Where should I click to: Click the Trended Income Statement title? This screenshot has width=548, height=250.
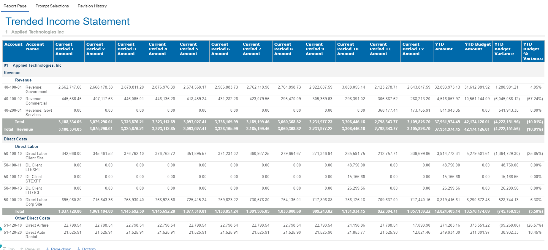coord(68,22)
